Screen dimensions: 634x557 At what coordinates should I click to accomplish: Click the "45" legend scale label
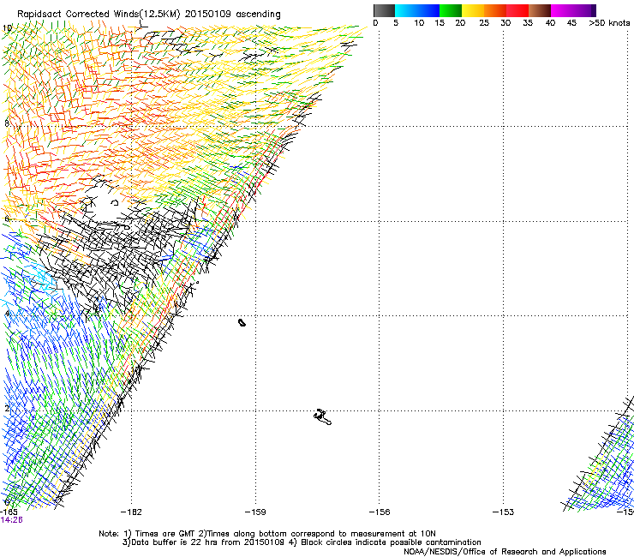coord(571,23)
